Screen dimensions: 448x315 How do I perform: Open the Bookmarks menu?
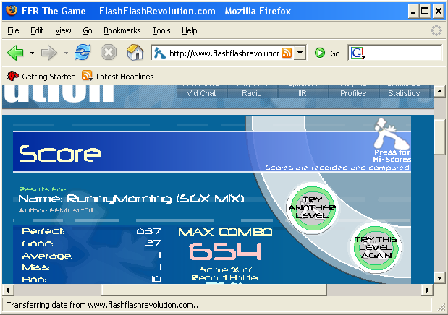coord(122,31)
